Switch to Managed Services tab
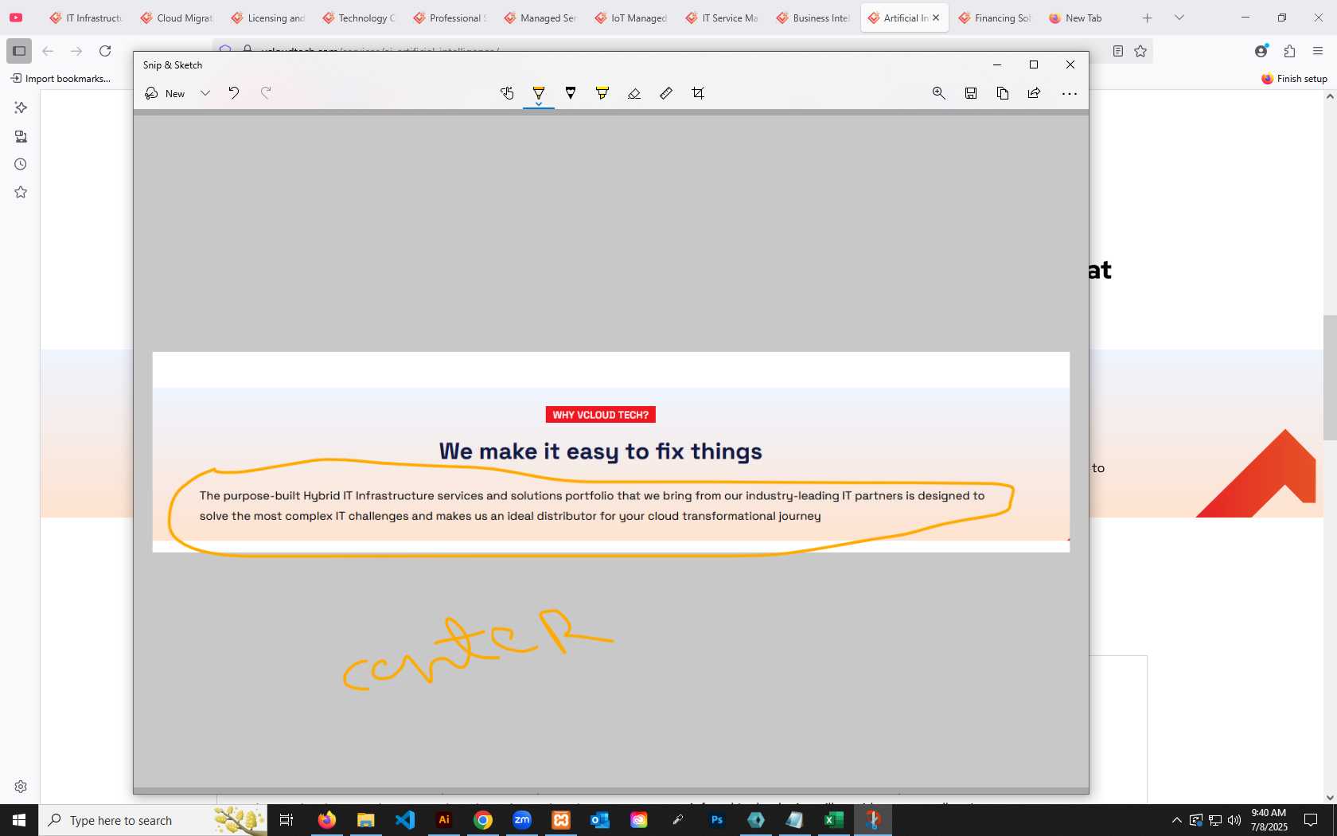 (x=540, y=18)
